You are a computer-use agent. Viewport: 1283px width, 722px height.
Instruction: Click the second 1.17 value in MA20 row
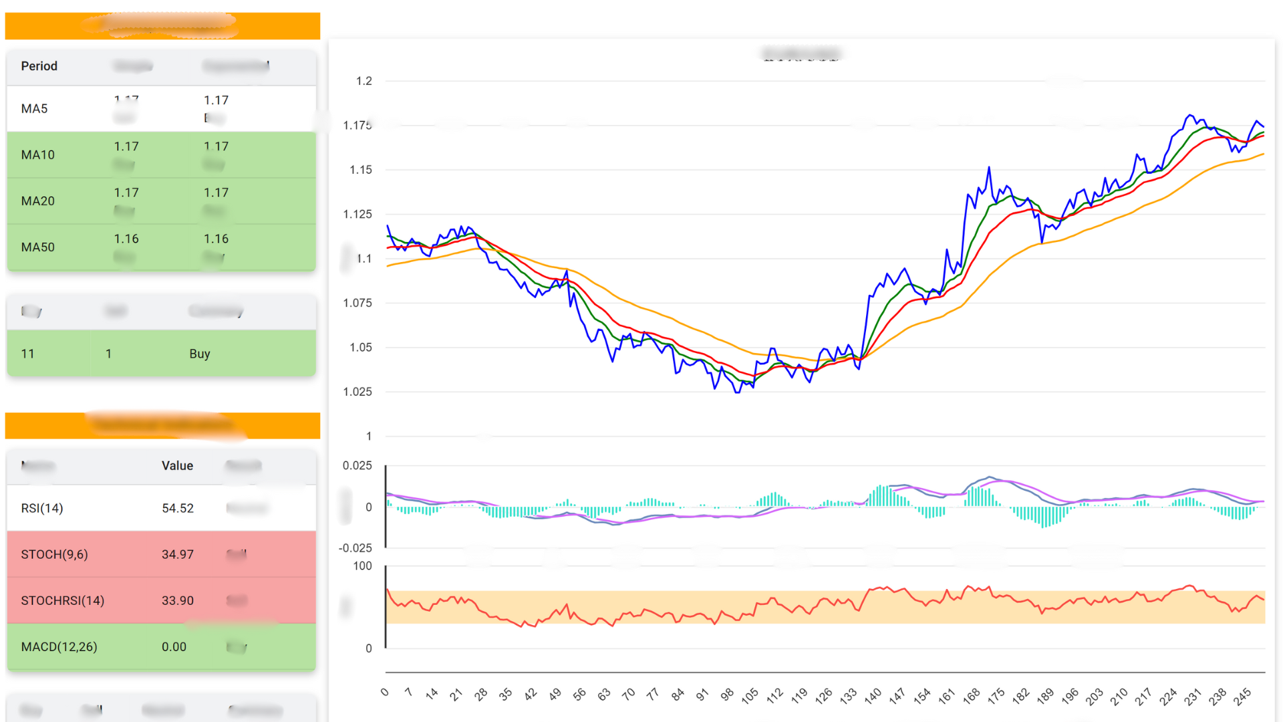[216, 193]
